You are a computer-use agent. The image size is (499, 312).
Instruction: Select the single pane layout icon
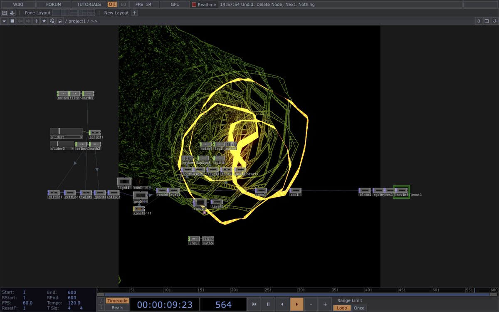click(x=56, y=13)
